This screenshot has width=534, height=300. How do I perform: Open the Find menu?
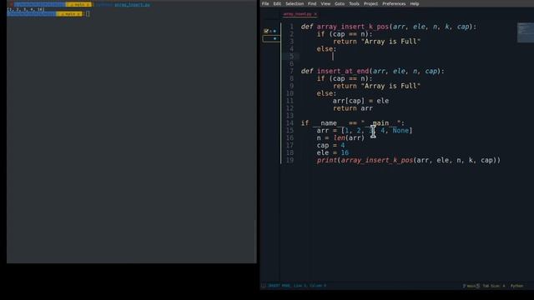pyautogui.click(x=312, y=3)
